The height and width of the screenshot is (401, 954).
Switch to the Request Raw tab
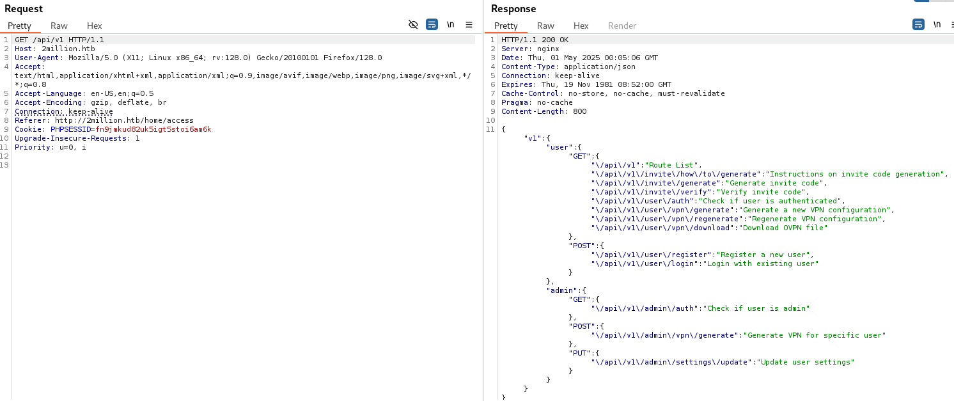(59, 26)
